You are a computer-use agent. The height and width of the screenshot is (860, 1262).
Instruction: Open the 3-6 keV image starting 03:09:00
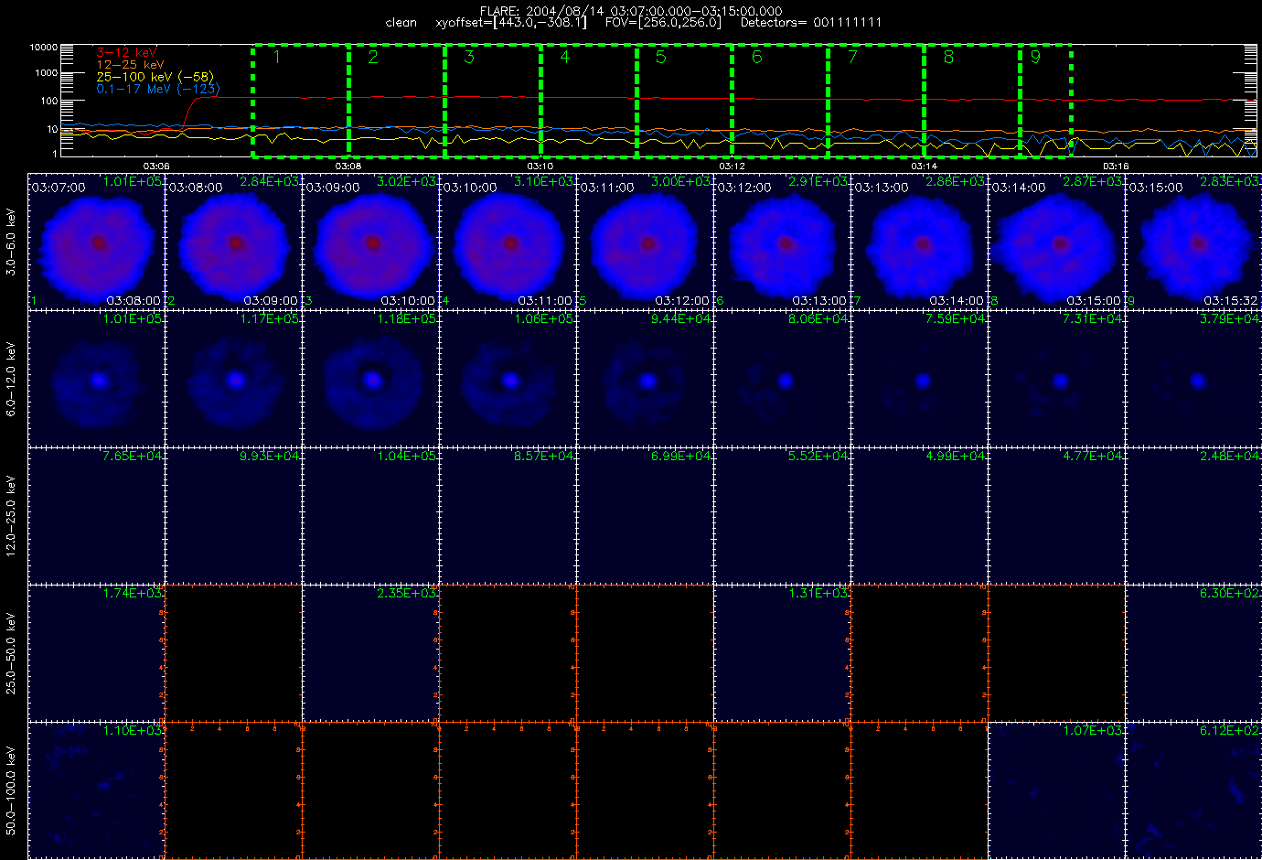tap(370, 242)
